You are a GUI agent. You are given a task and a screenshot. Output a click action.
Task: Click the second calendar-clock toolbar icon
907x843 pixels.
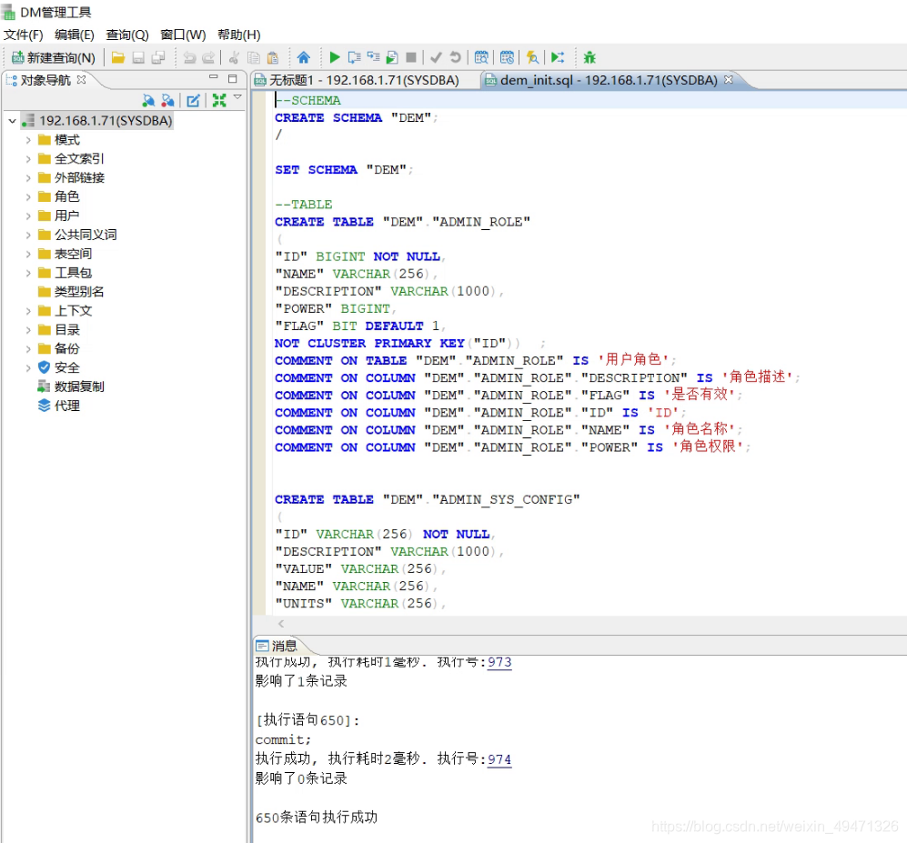[507, 57]
